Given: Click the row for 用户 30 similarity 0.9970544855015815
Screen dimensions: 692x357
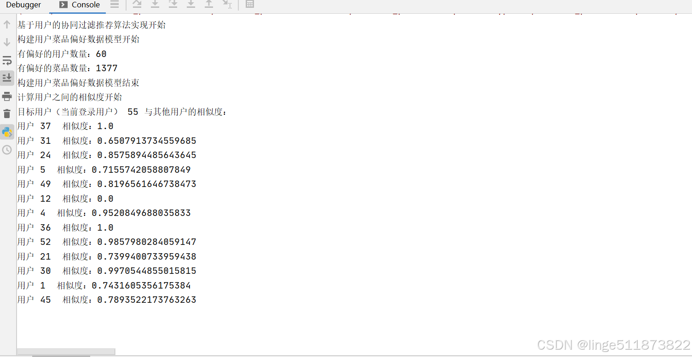Looking at the screenshot, I should (107, 271).
